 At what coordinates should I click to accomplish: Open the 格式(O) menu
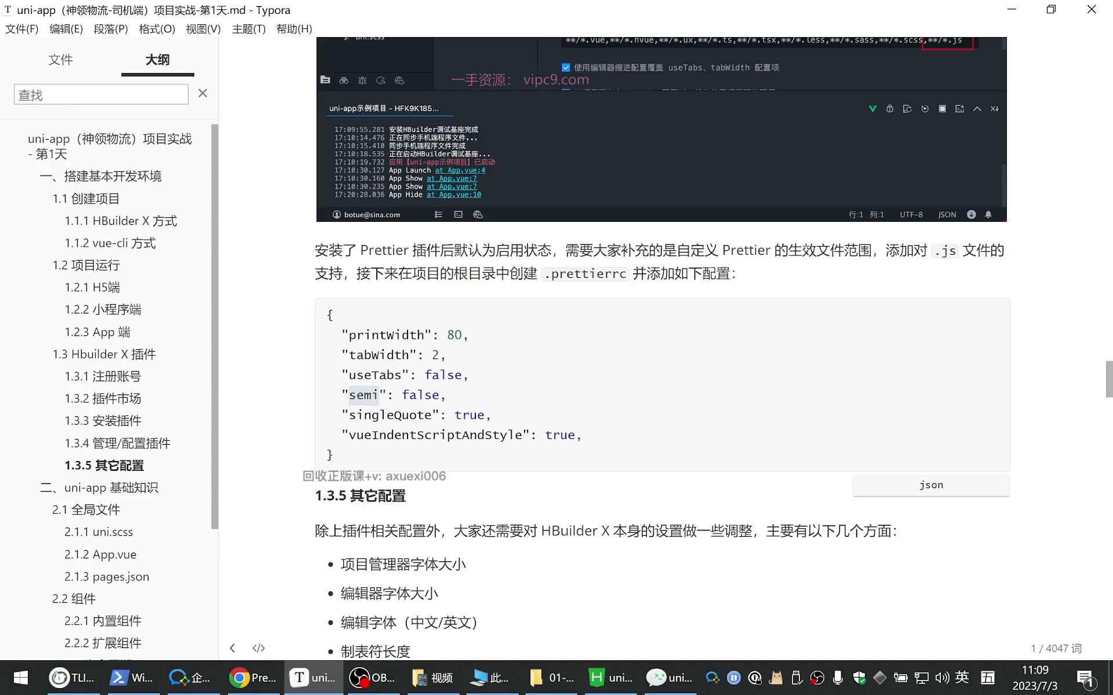tap(157, 29)
